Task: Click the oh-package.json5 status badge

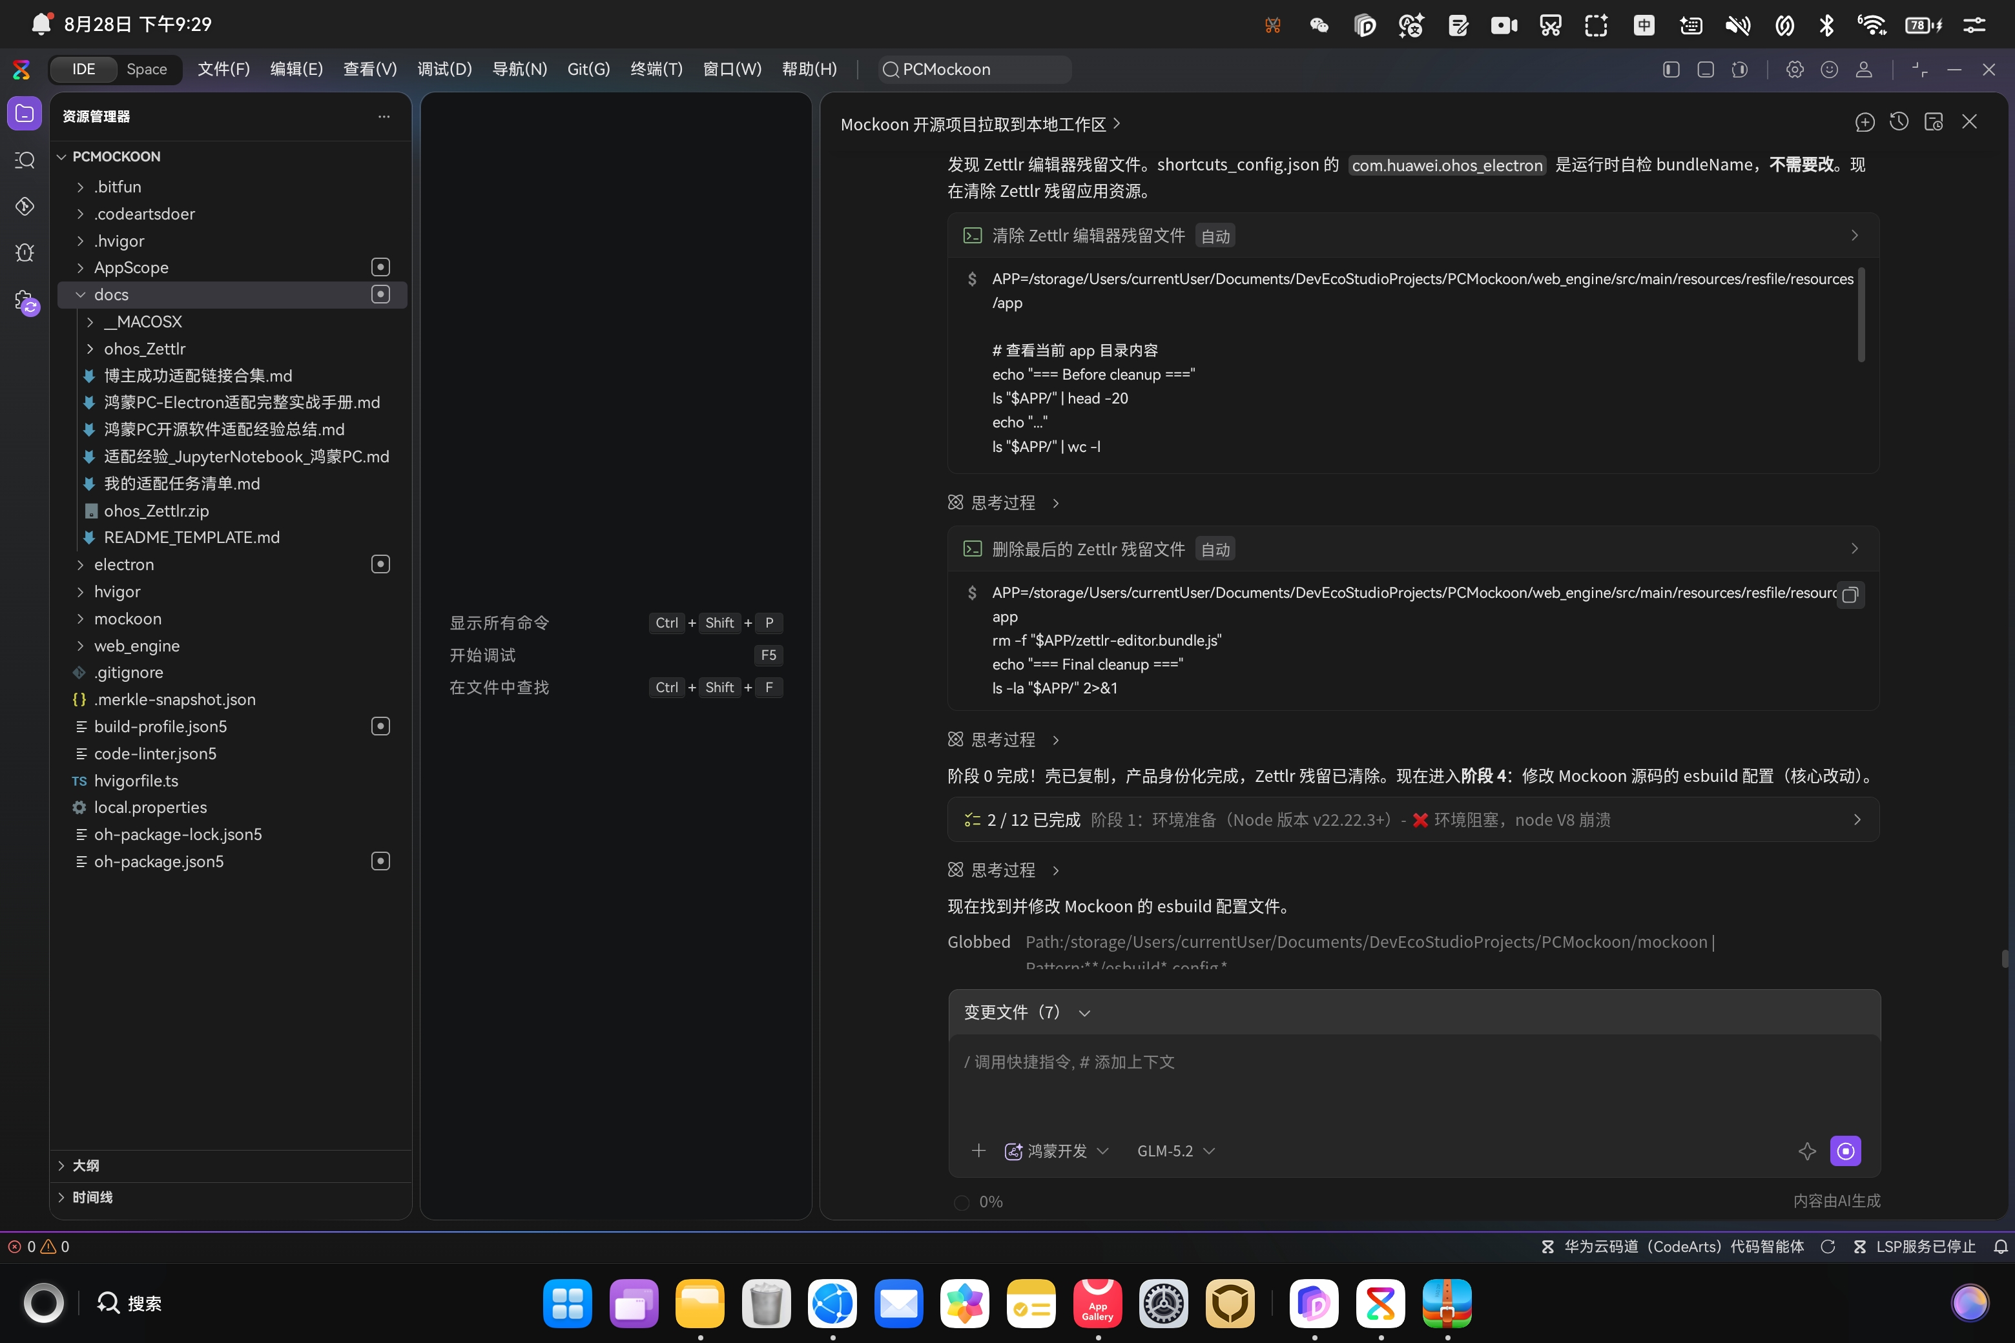Action: 380,861
